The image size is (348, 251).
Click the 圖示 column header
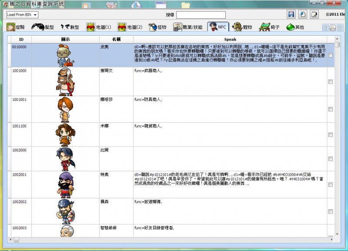pos(65,39)
